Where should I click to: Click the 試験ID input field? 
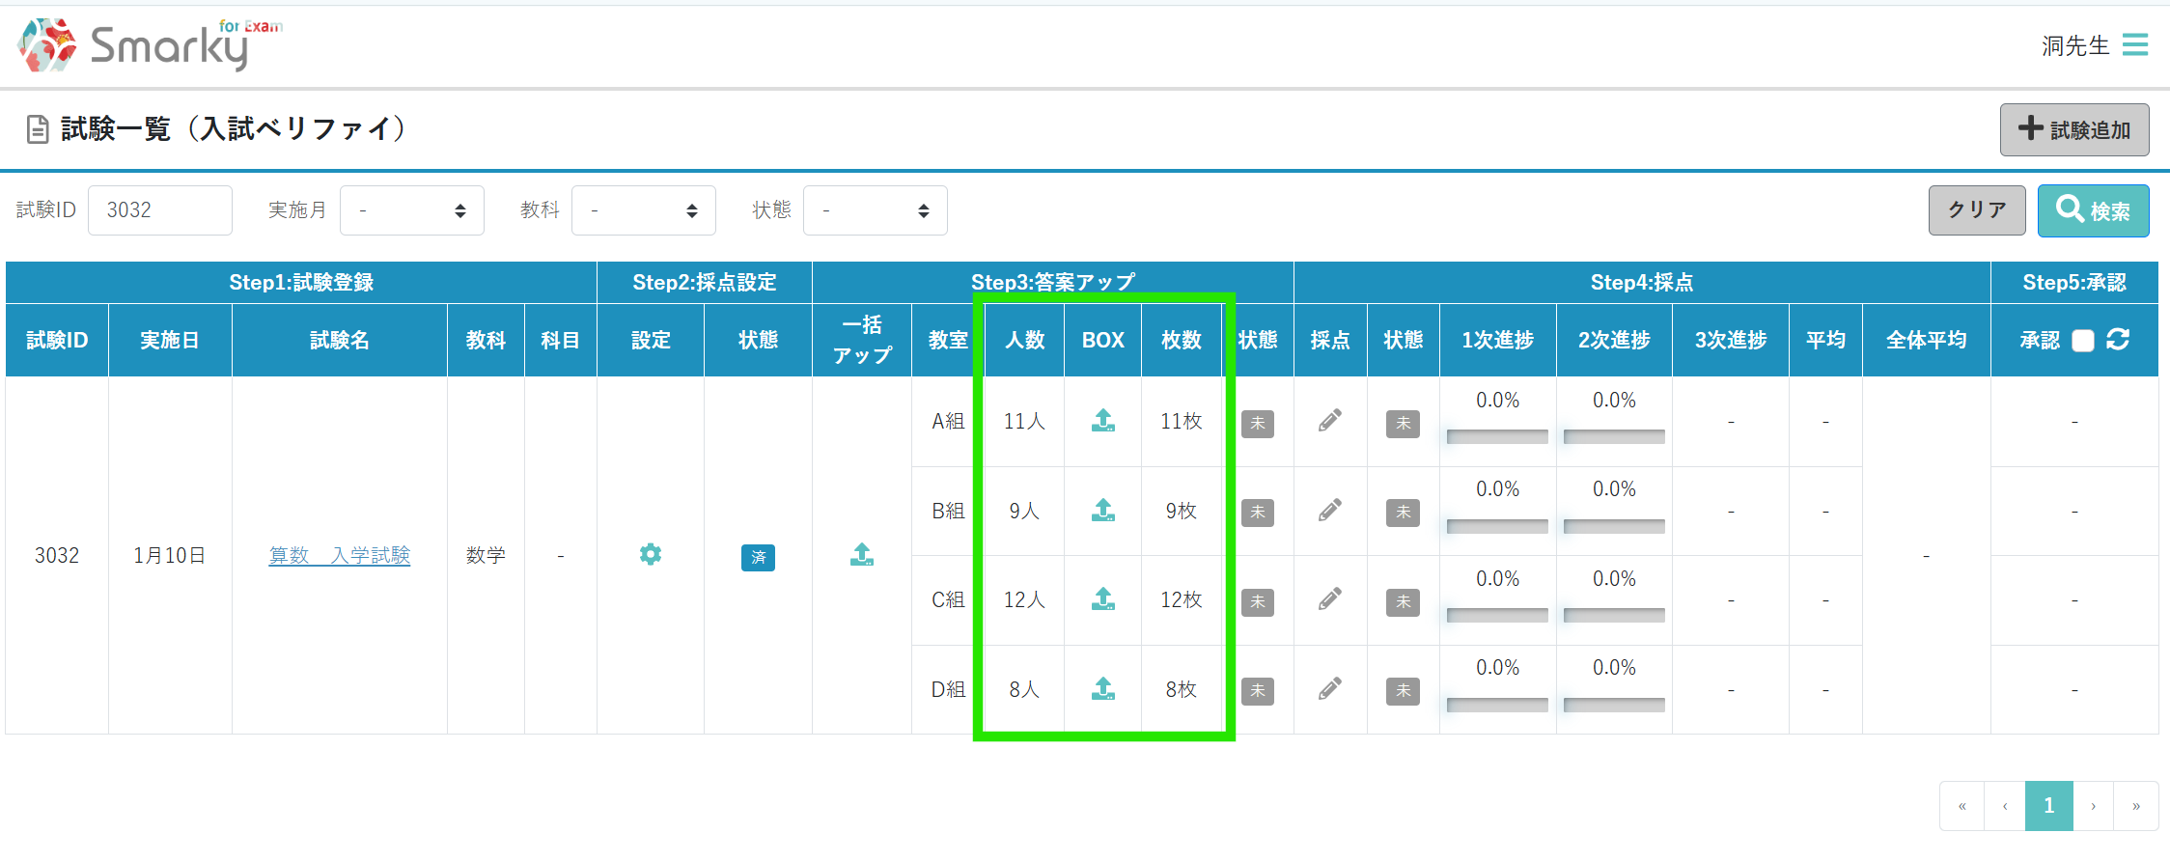pyautogui.click(x=160, y=210)
